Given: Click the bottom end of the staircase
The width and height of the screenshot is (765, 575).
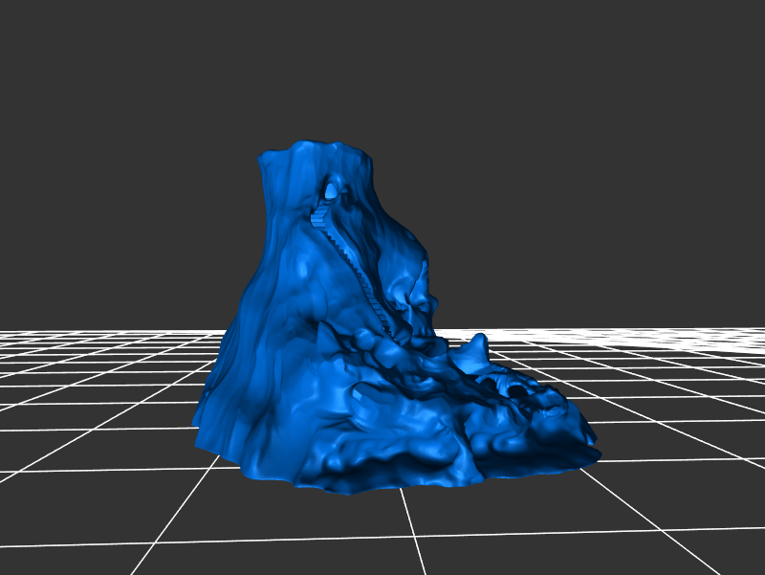Looking at the screenshot, I should pos(387,328).
